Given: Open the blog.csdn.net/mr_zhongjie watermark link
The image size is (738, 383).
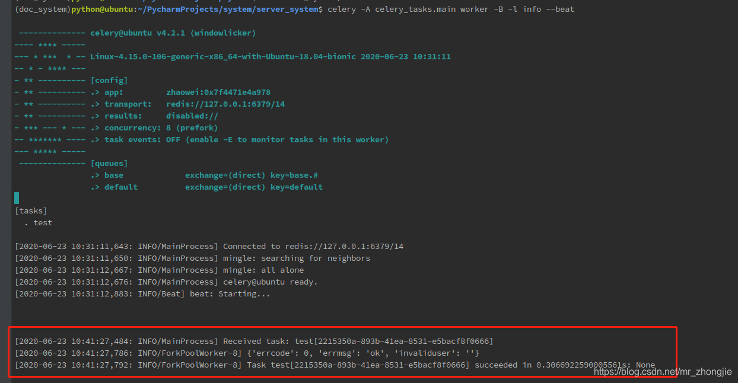Looking at the screenshot, I should click(x=660, y=372).
